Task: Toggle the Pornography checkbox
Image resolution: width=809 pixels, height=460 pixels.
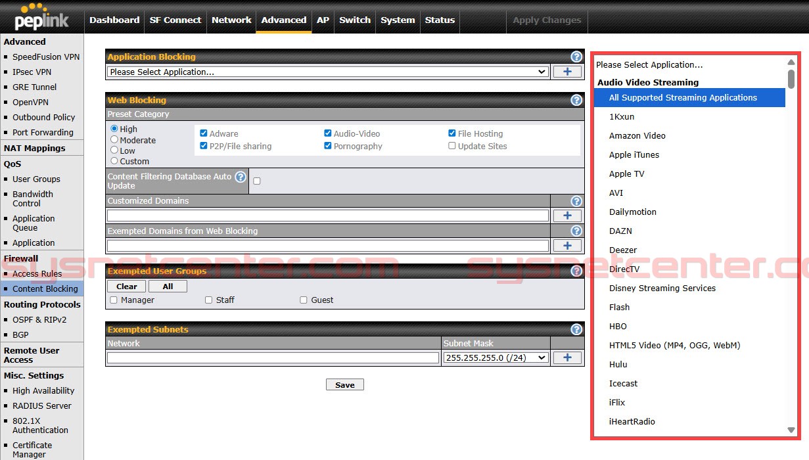Action: pos(328,146)
